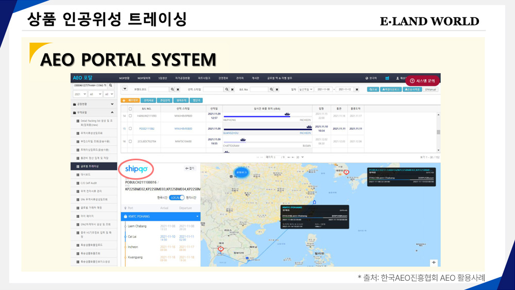
Task: Select the Laem Chabang port row
Action: click(x=161, y=228)
